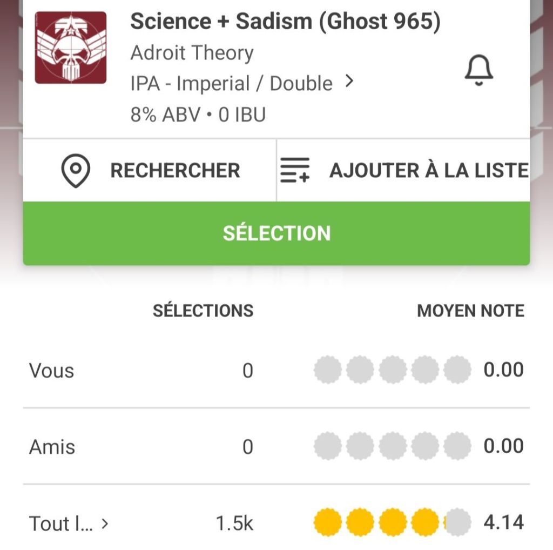Tap the fifth star in Vous row
This screenshot has width=553, height=550.
[457, 370]
